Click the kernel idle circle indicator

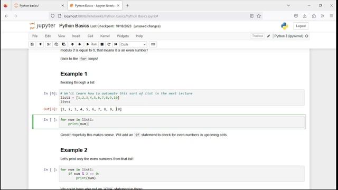(307, 36)
